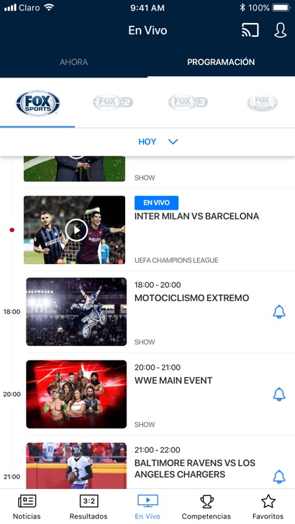Image resolution: width=295 pixels, height=524 pixels.
Task: Set reminder bell for WWE Main Event
Action: pyautogui.click(x=279, y=394)
